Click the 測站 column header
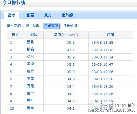 (x=34, y=35)
